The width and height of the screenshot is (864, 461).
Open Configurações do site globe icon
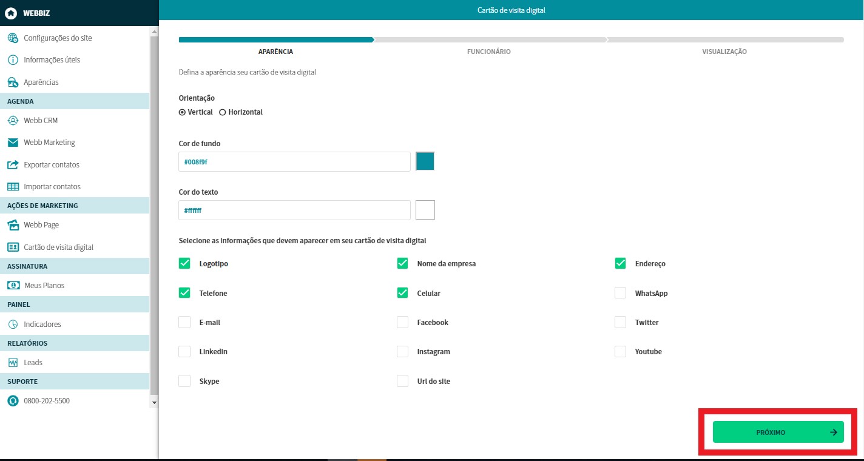[13, 38]
